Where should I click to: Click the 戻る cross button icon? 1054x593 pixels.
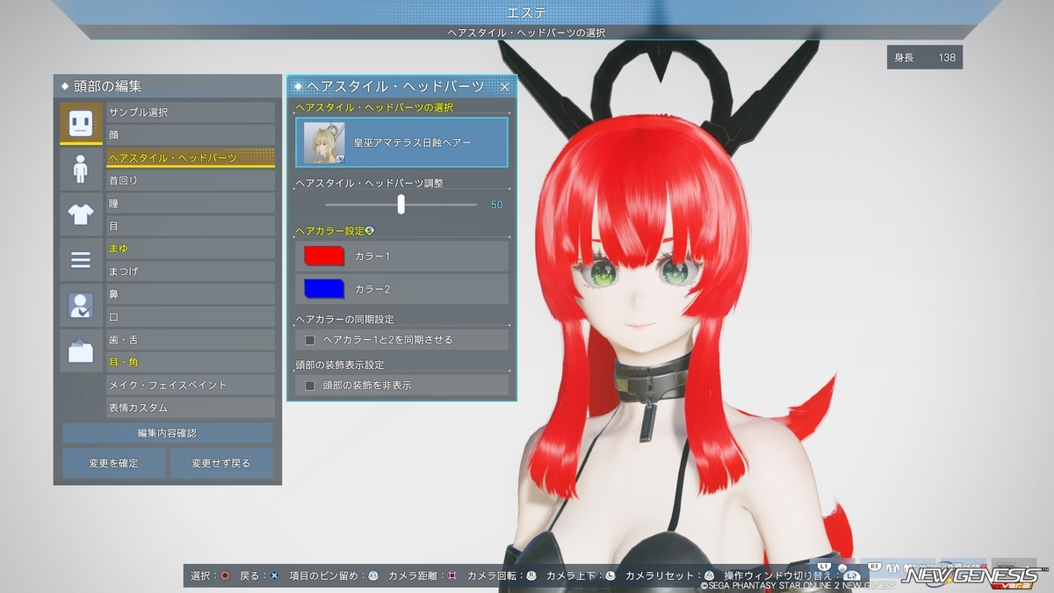coord(274,575)
